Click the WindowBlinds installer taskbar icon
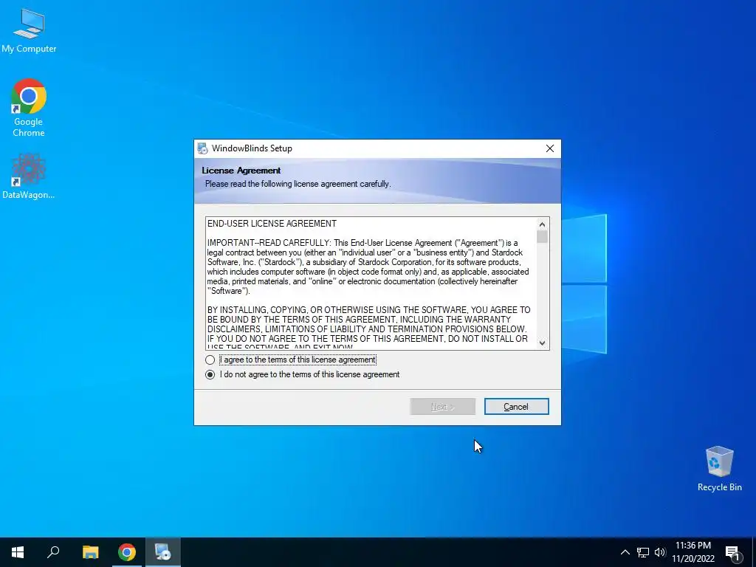This screenshot has height=567, width=756. (163, 552)
